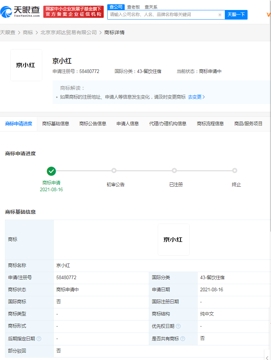Click the table cell 商标申请中
Viewport: 271px width, 360px height.
[x=101, y=290]
